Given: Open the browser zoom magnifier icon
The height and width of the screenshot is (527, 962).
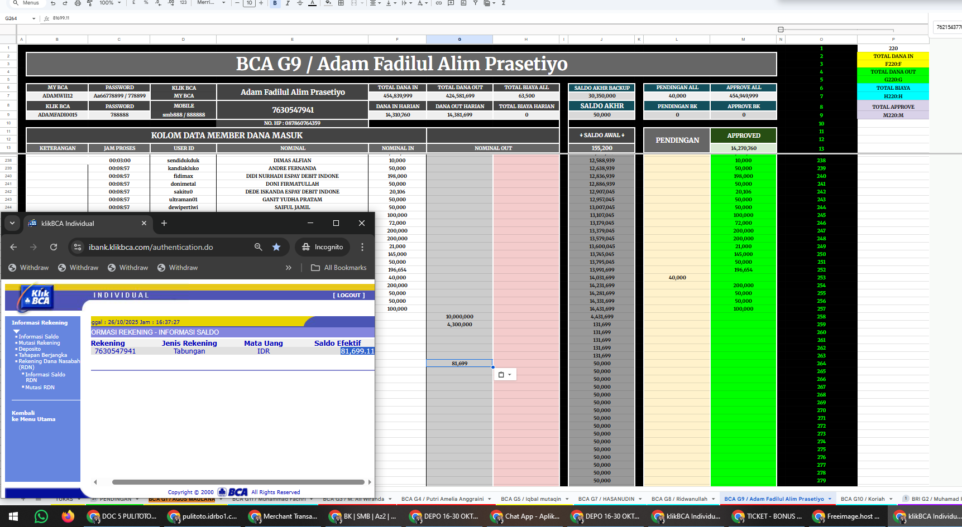Looking at the screenshot, I should 259,247.
